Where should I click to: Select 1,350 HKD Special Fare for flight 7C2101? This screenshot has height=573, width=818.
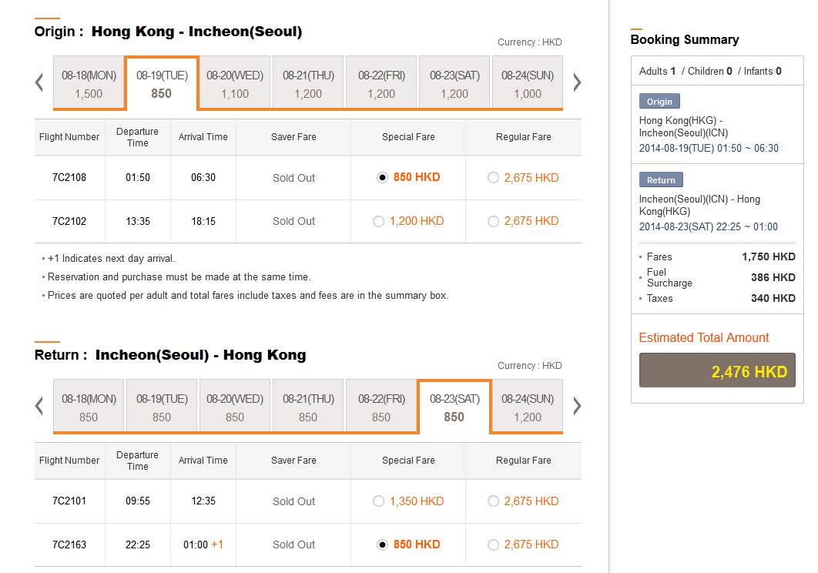coord(378,501)
